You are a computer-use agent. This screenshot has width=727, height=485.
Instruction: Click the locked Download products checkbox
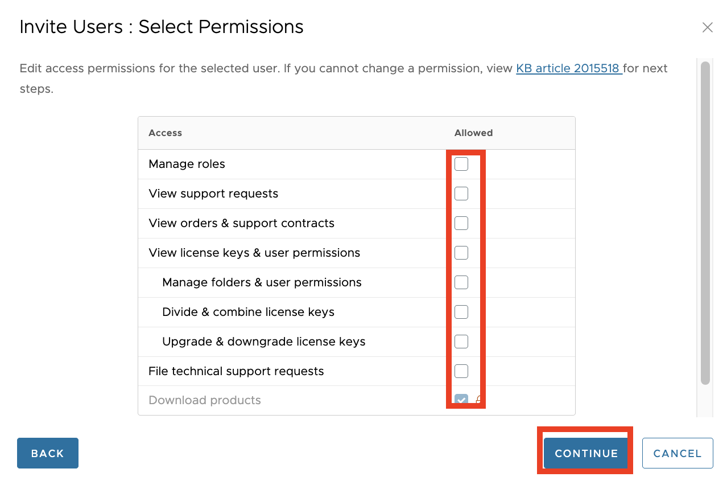[461, 400]
